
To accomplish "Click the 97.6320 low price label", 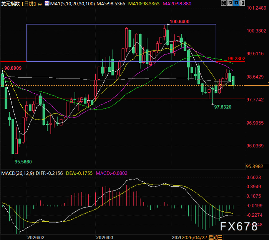I will (x=223, y=107).
